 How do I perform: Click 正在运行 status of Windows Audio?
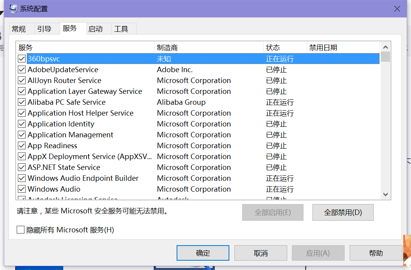pyautogui.click(x=280, y=189)
